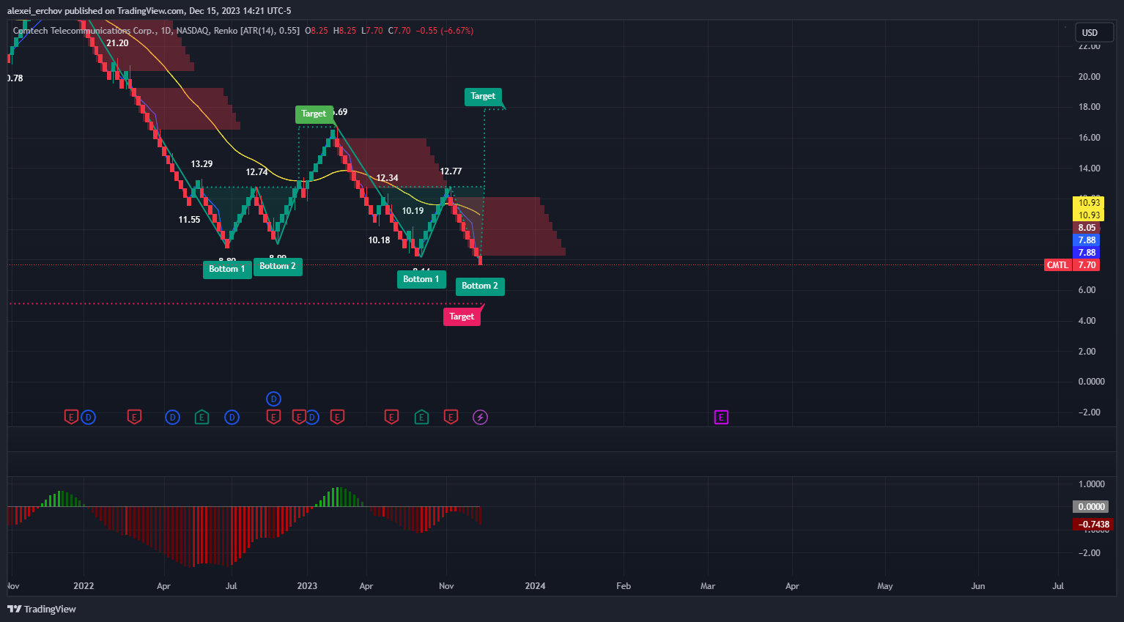1124x622 pixels.
Task: Click the red E marker beneath the raised D
Action: [273, 417]
